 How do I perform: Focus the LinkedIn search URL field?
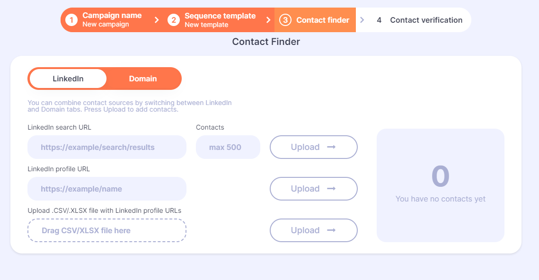click(107, 147)
